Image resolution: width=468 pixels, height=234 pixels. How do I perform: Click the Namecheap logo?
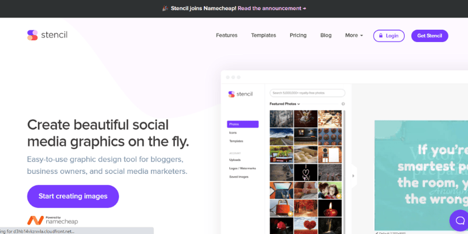(53, 221)
